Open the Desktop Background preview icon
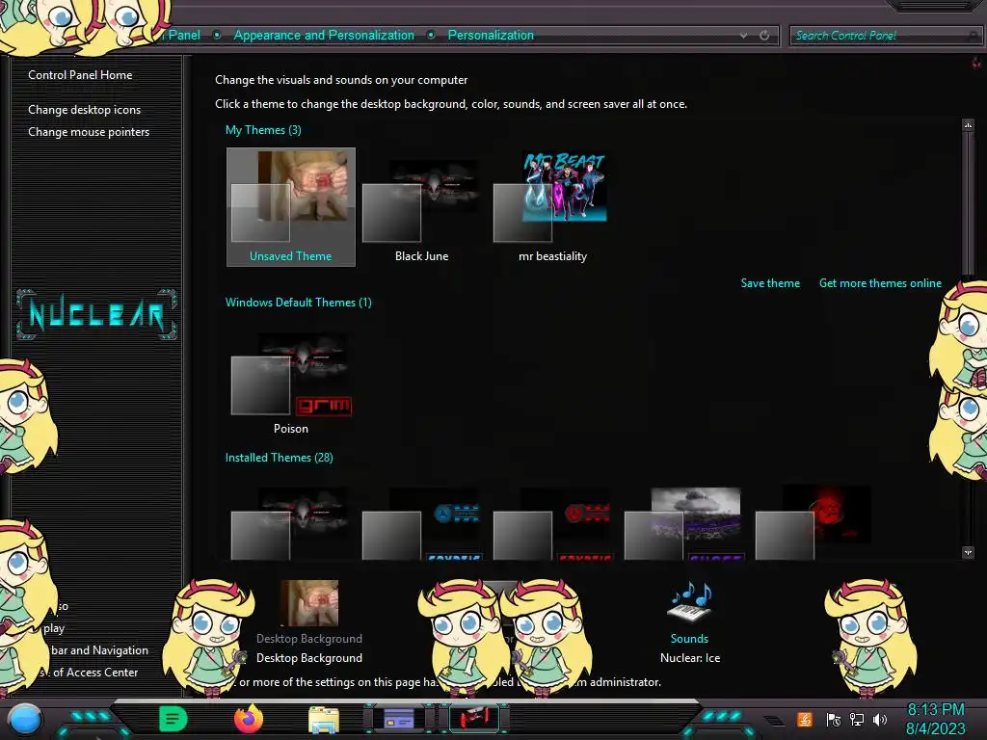987x740 pixels. [x=309, y=603]
